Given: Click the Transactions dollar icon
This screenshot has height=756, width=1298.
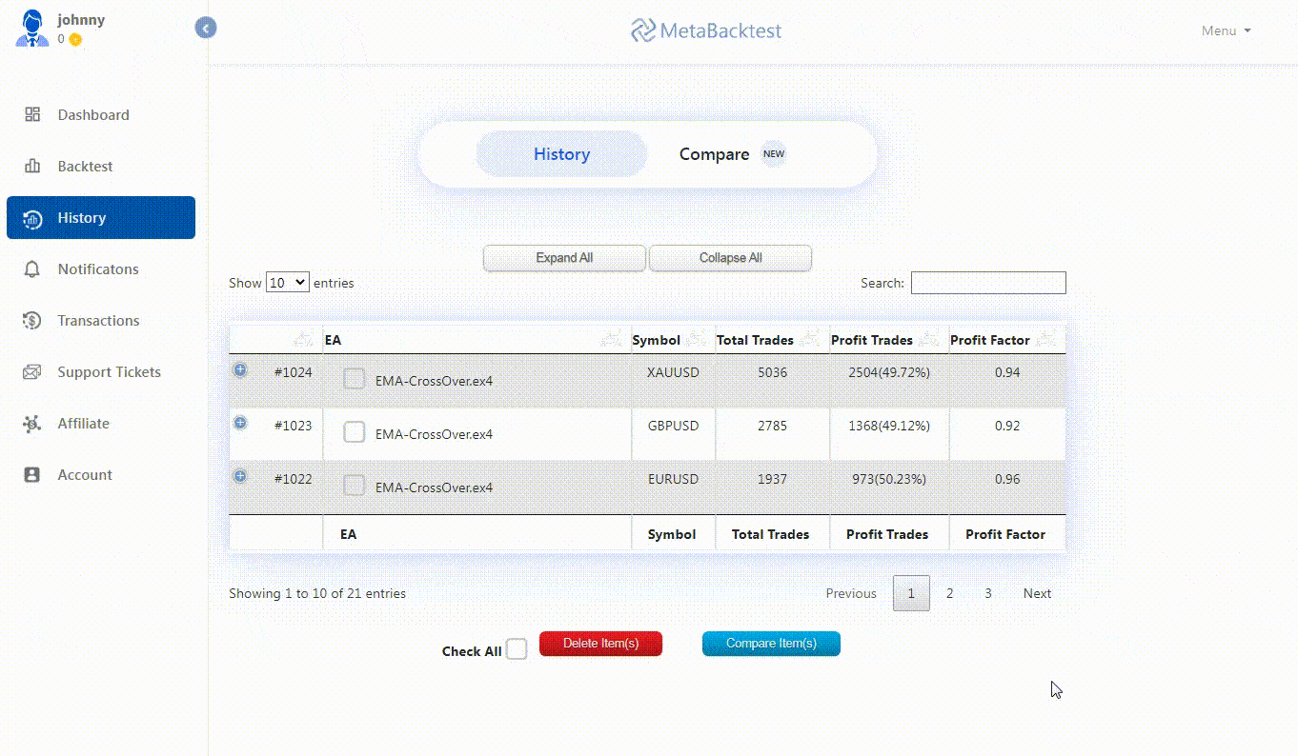Looking at the screenshot, I should [31, 320].
